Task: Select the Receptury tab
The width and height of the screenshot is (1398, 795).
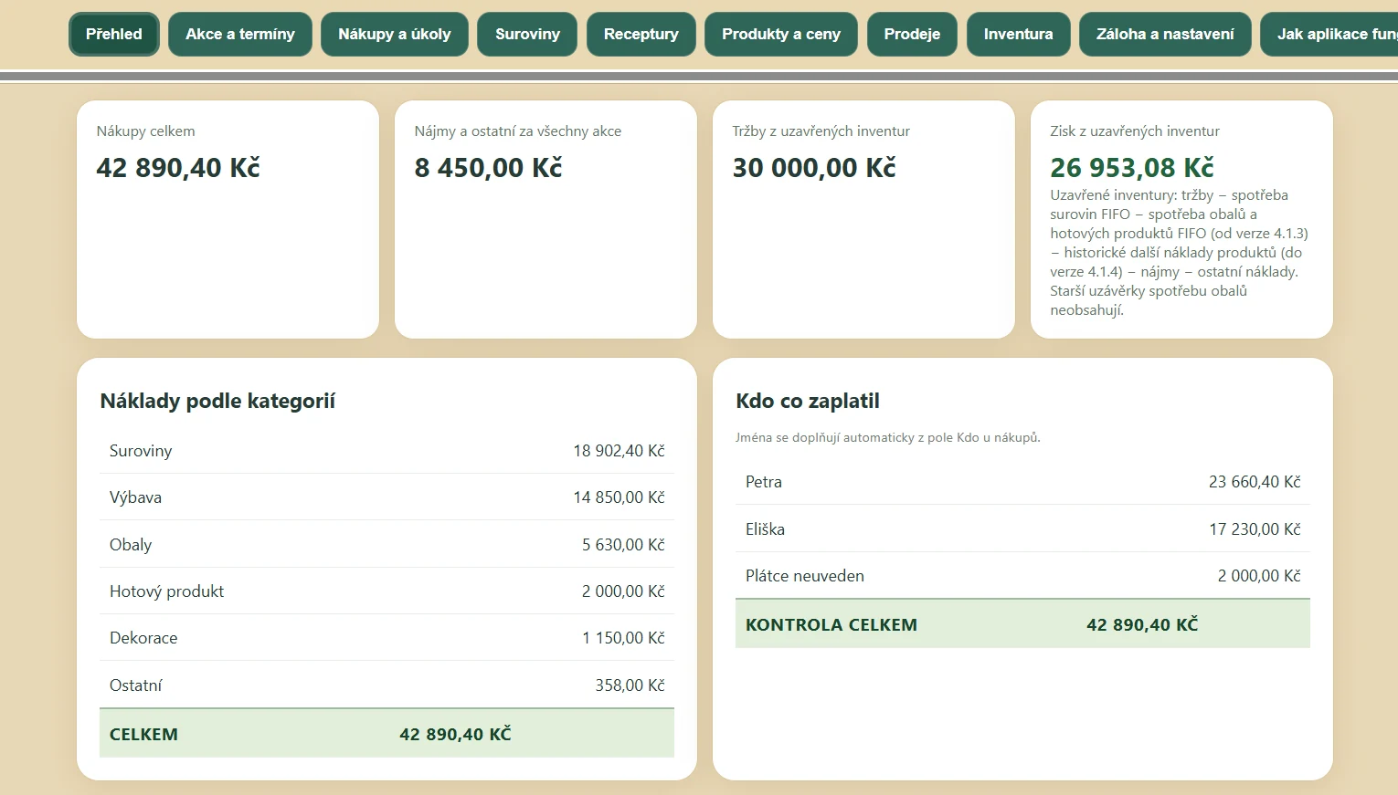Action: 641,35
